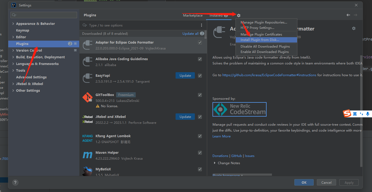This screenshot has height=192, width=372.
Task: Click the GitToolBox plugin icon
Action: click(x=88, y=98)
